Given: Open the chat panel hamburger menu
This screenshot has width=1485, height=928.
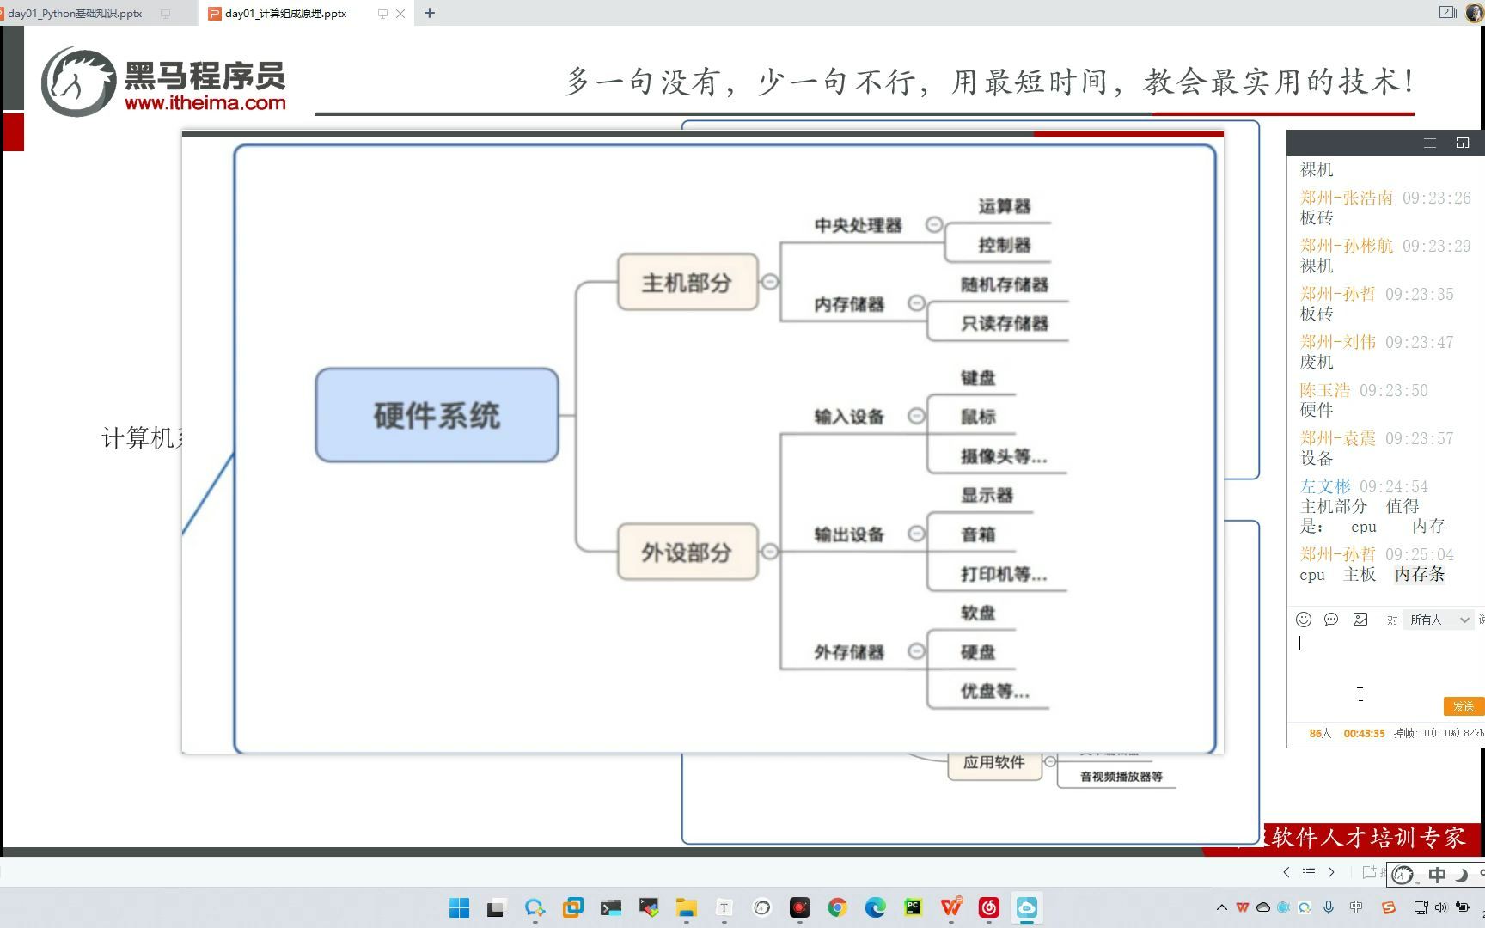Looking at the screenshot, I should point(1429,143).
